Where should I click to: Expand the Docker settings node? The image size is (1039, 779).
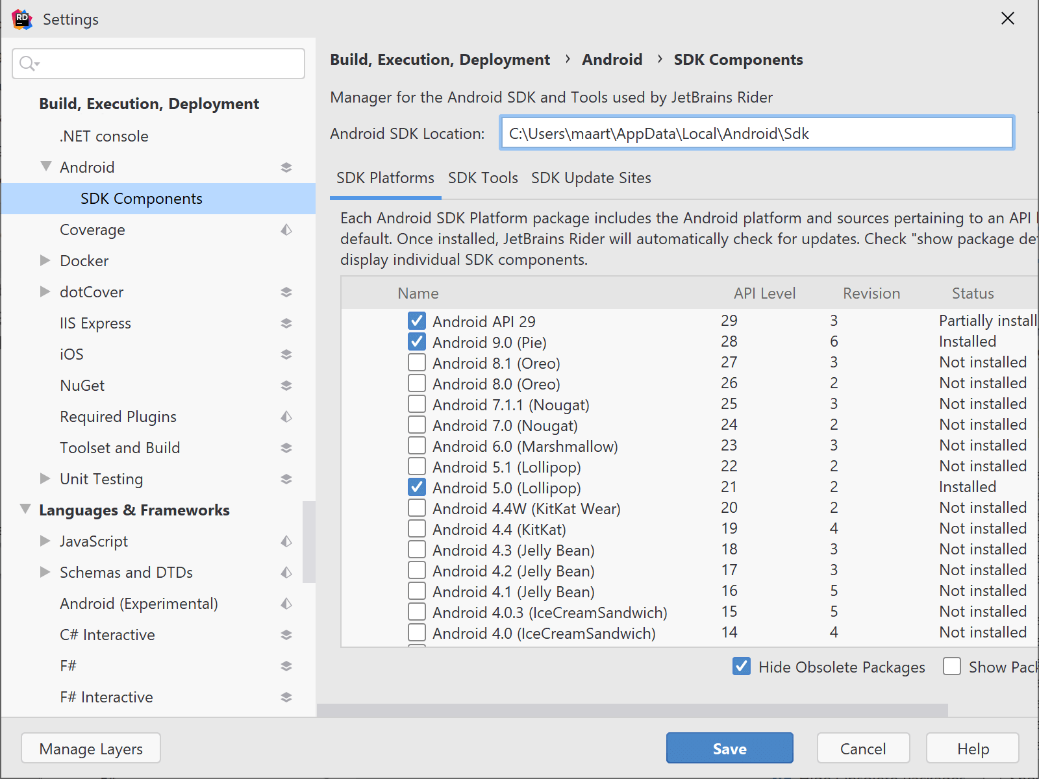click(x=45, y=261)
